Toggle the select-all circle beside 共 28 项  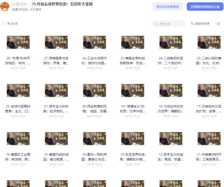4,24
